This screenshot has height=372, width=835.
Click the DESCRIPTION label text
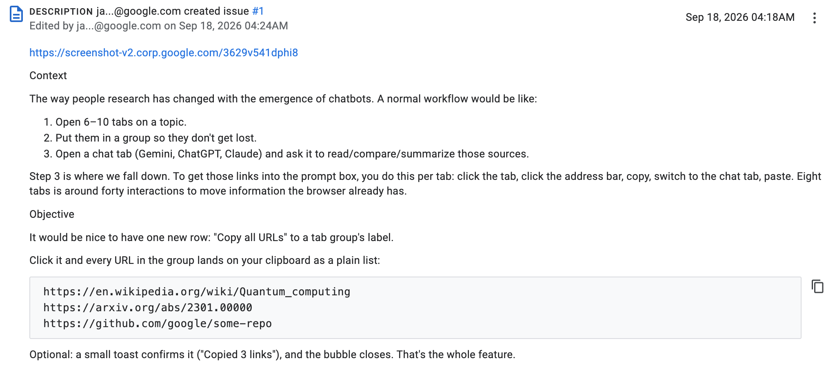[61, 11]
